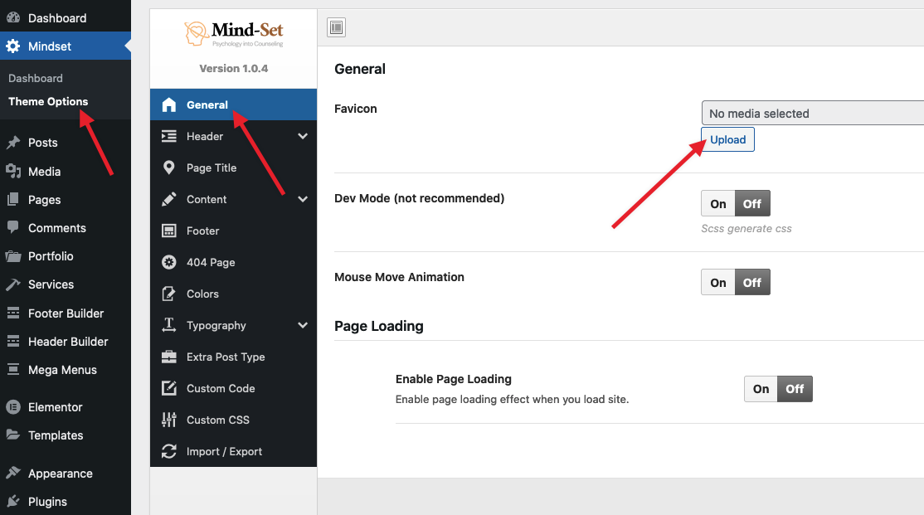This screenshot has width=924, height=515.
Task: Open the Extra Post Type tab
Action: pyautogui.click(x=233, y=357)
